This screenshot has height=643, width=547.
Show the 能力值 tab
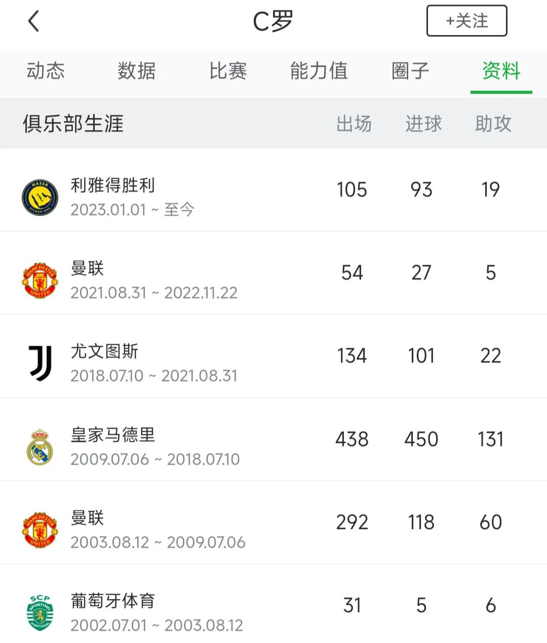319,71
